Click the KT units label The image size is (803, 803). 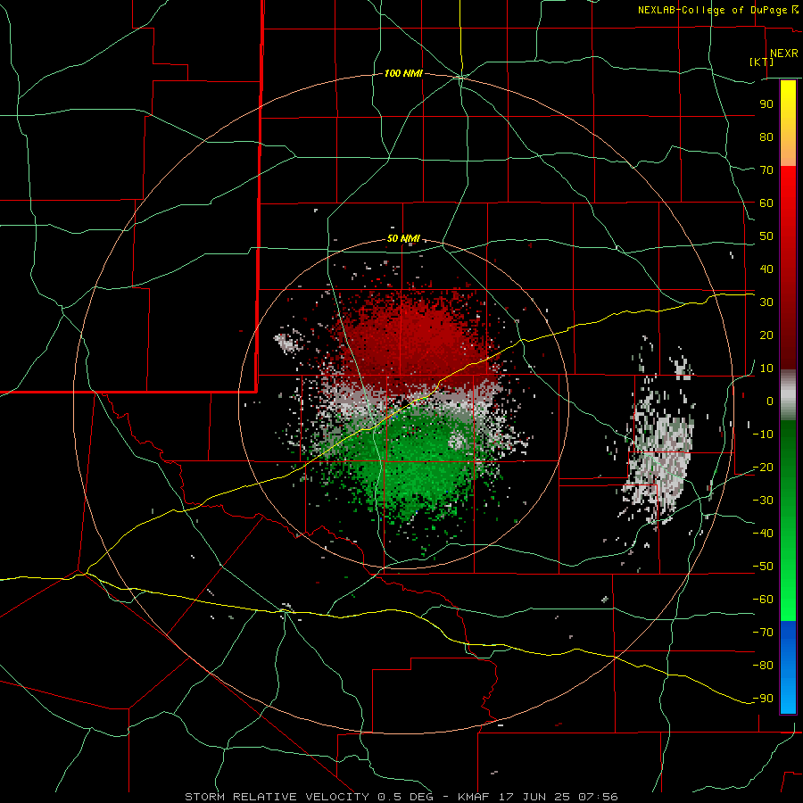click(x=762, y=62)
